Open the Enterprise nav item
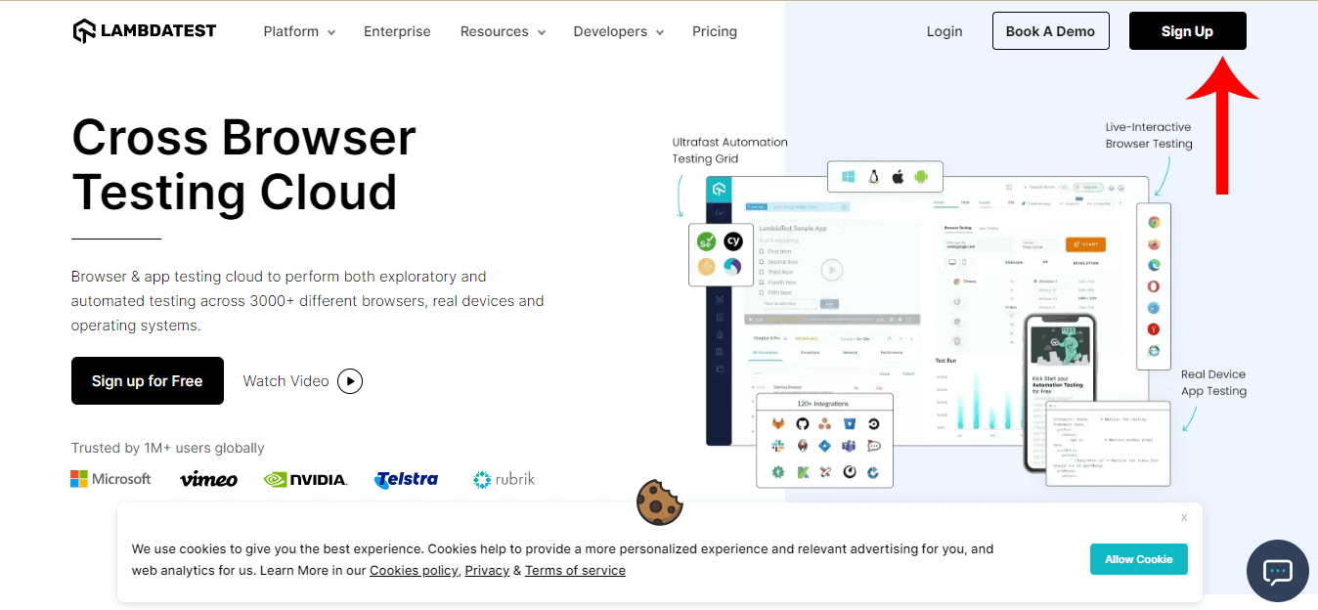The image size is (1318, 610). (x=397, y=31)
